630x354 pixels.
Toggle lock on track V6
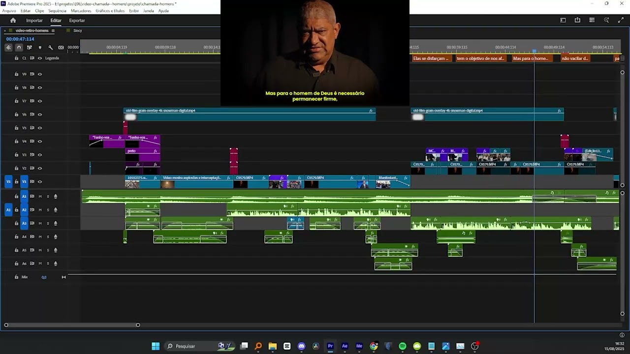pyautogui.click(x=16, y=115)
